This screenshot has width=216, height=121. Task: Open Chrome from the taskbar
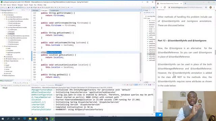[x=47, y=119]
